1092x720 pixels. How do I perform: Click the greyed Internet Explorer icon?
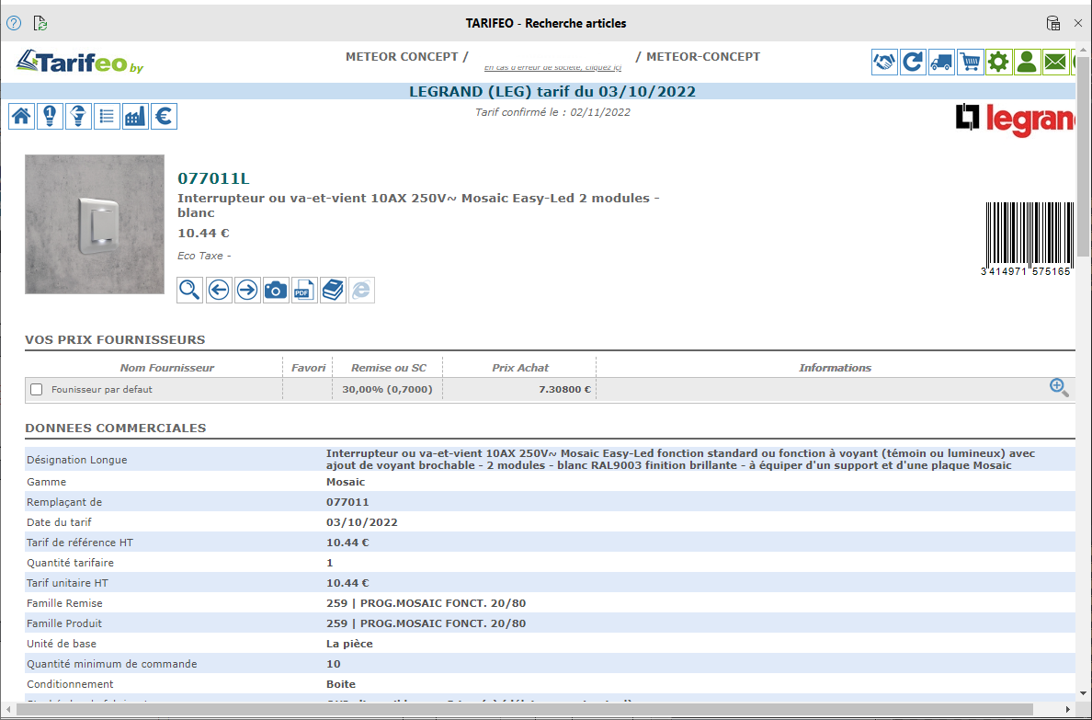[361, 290]
